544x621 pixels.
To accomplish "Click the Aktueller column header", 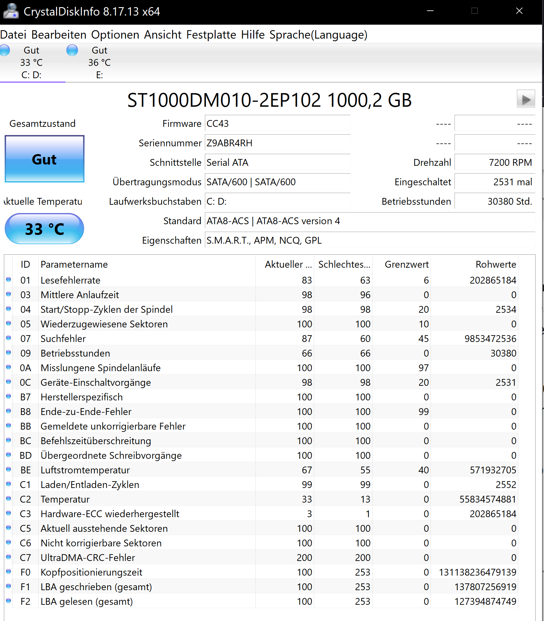I will point(285,264).
